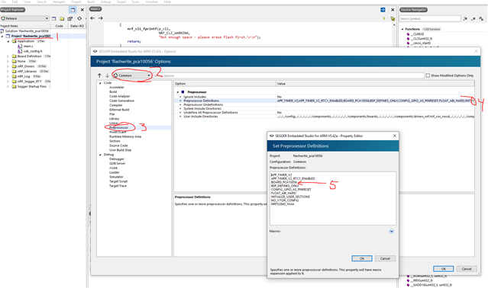Click down arrow in Options dialog toolbar

(107, 75)
